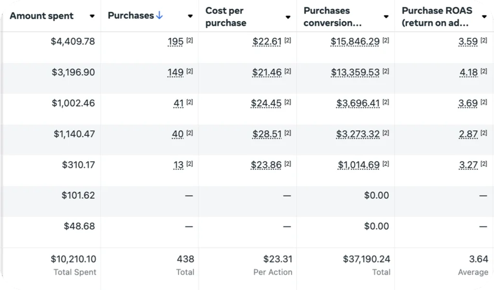494x290 pixels.
Task: Click the underlined 2.87 ROAS value
Action: [x=468, y=134]
